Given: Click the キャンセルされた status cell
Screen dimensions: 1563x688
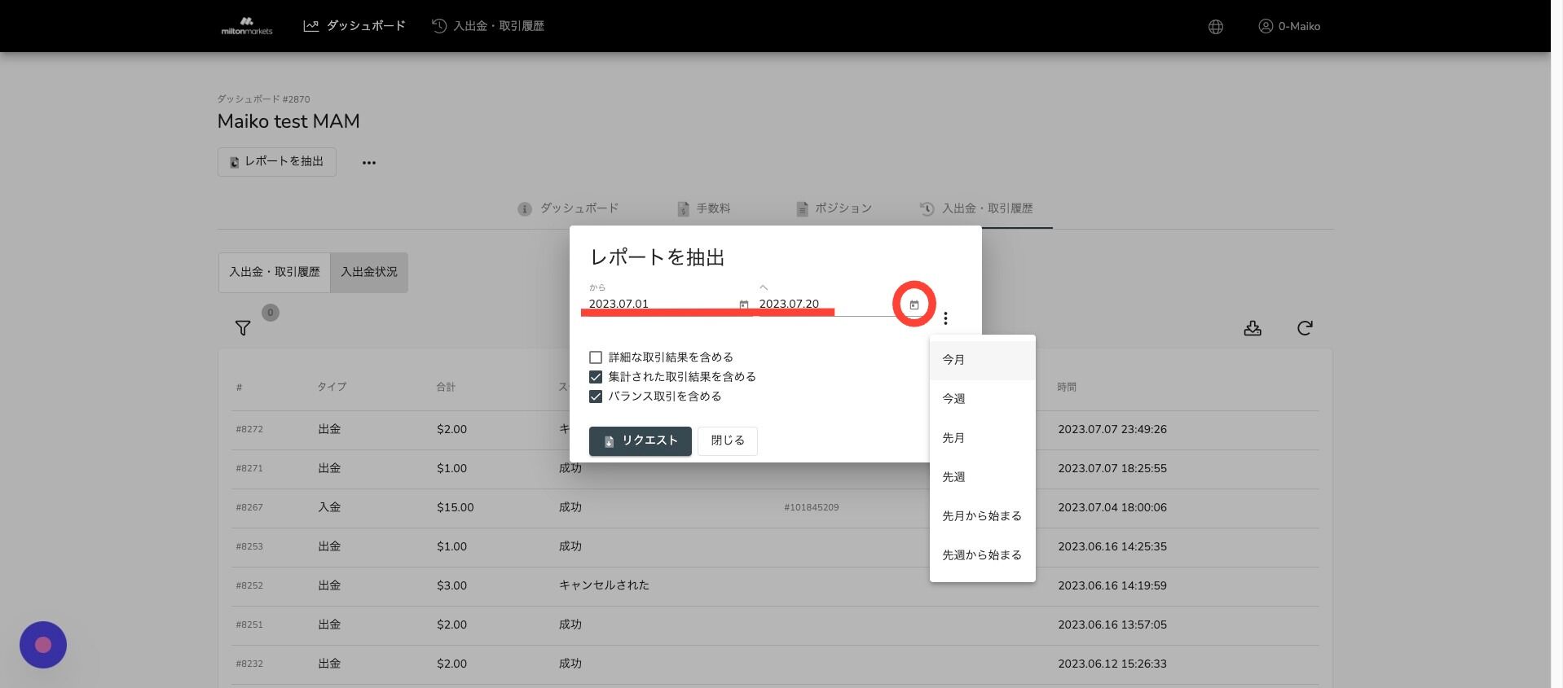Looking at the screenshot, I should point(604,585).
